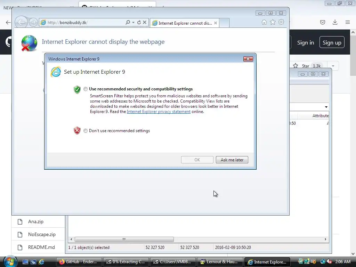Click the Ana.zip file icon
356x267 pixels.
pos(20,222)
